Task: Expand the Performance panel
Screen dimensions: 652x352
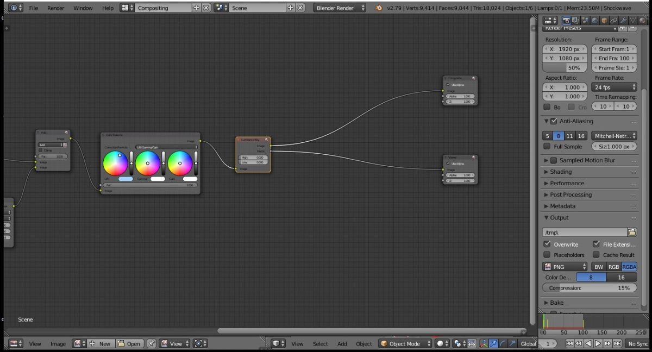Action: 567,183
